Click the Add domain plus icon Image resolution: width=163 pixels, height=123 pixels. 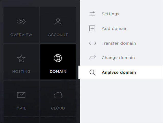[92, 28]
